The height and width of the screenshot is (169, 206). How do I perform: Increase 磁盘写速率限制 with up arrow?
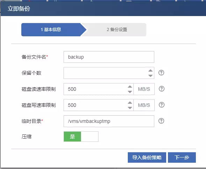(130, 103)
